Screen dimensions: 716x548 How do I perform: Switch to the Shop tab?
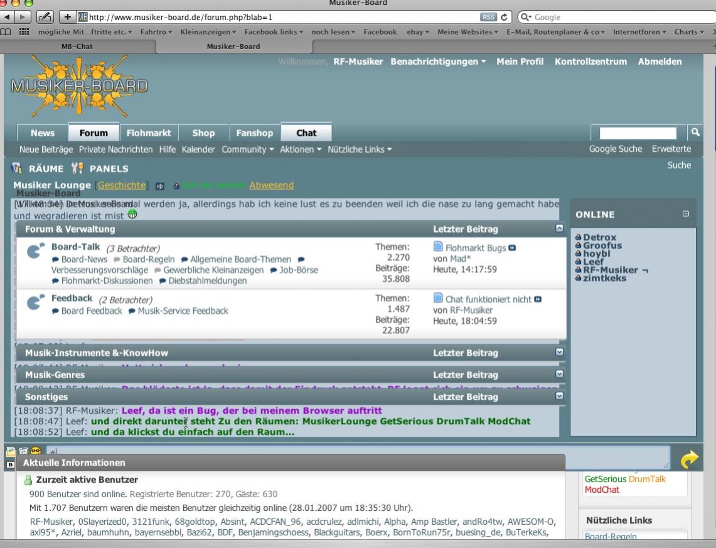203,133
